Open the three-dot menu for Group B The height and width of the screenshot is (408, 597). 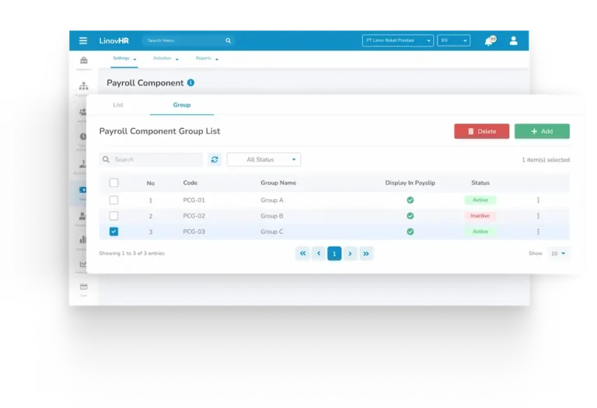538,216
